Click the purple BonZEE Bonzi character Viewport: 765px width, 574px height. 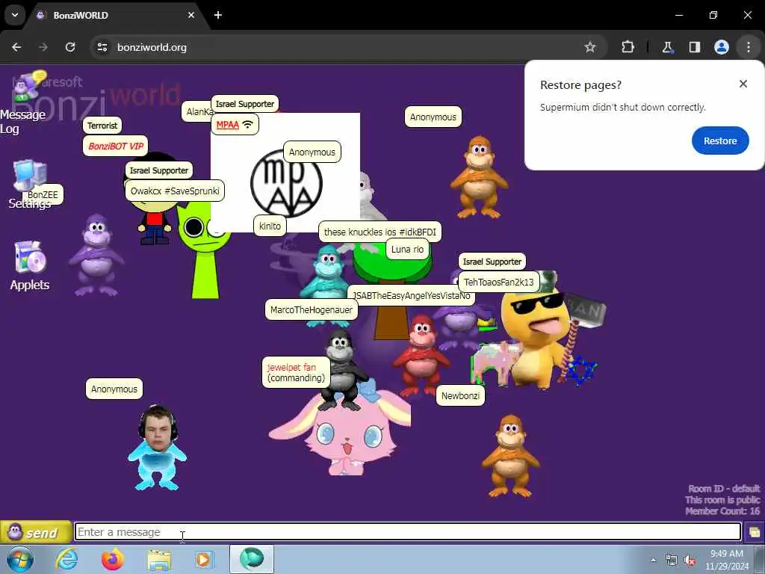96,256
